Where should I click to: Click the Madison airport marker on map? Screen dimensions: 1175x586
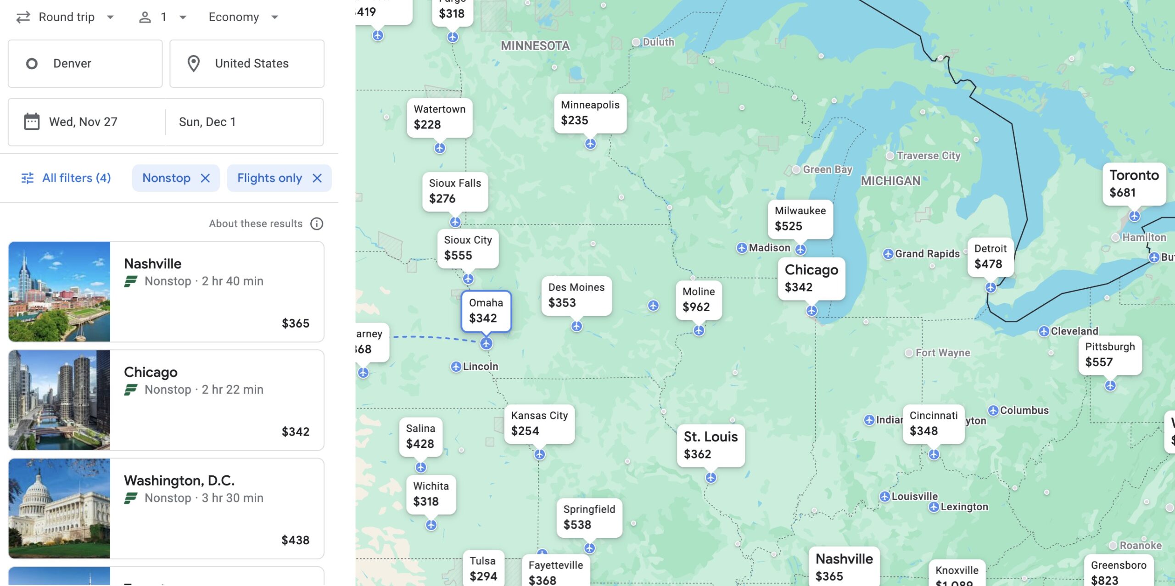pos(742,248)
